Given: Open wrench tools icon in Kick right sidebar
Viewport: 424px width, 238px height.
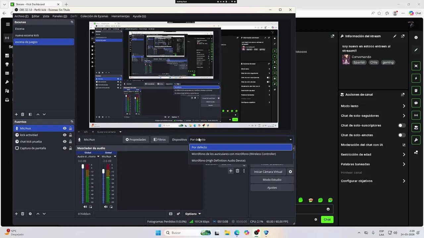Looking at the screenshot, I should tap(416, 140).
